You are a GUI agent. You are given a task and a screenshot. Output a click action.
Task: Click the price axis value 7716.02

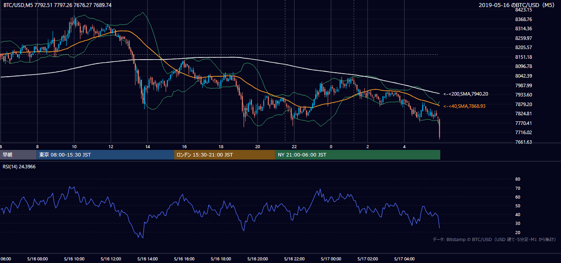click(x=524, y=132)
